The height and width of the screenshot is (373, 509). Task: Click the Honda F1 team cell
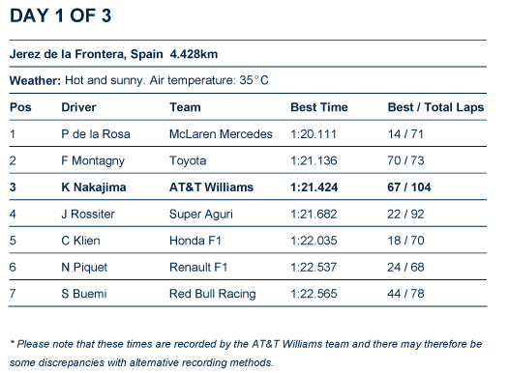(195, 241)
